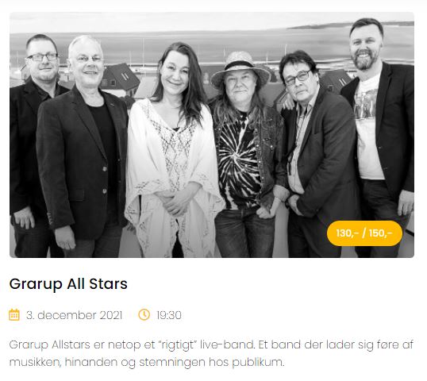Click the straw hat on the long-haired man
This screenshot has height=381, width=427.
pyautogui.click(x=240, y=68)
